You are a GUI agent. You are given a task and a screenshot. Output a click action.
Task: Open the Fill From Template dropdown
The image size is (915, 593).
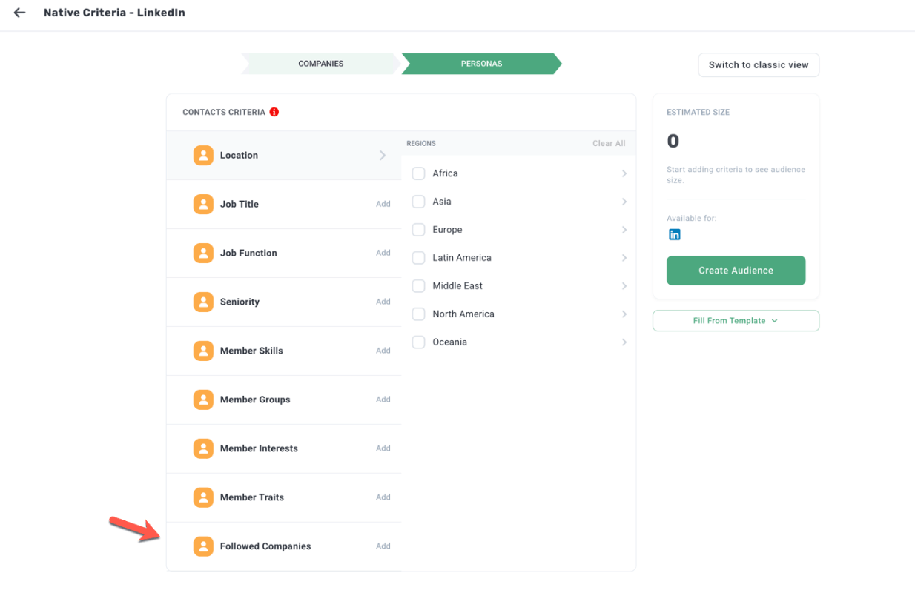pyautogui.click(x=735, y=321)
